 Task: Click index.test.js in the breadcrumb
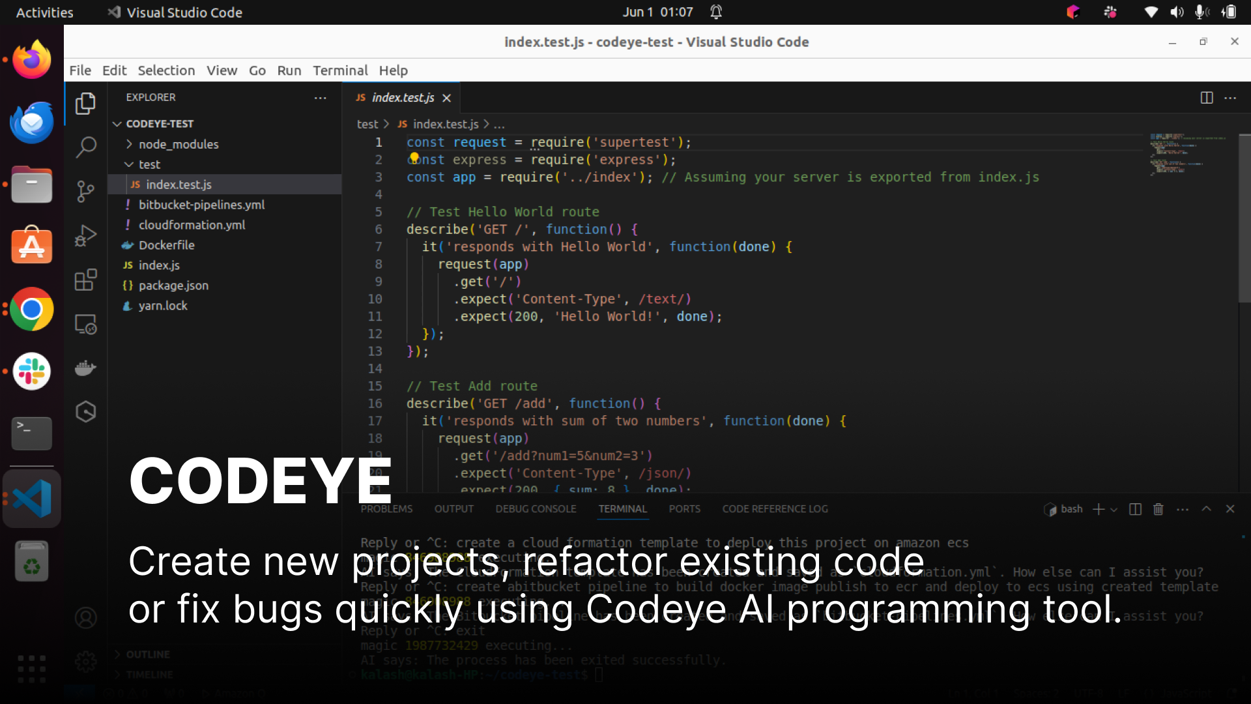(x=445, y=124)
